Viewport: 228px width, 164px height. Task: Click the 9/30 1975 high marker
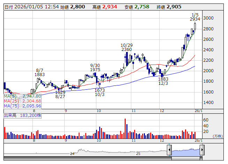[x=95, y=68]
